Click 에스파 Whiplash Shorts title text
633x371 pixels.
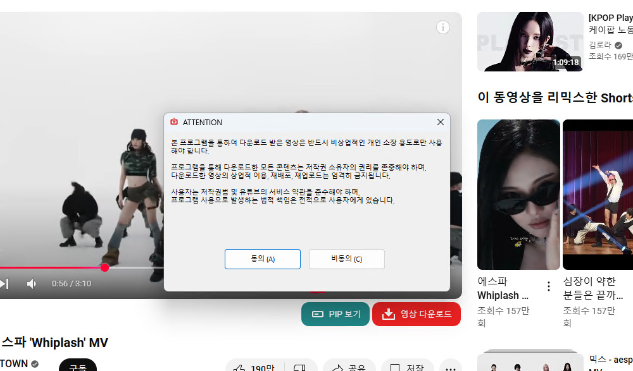pos(503,288)
